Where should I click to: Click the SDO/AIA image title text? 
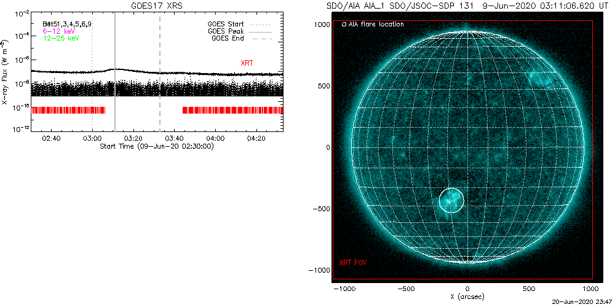pyautogui.click(x=467, y=6)
